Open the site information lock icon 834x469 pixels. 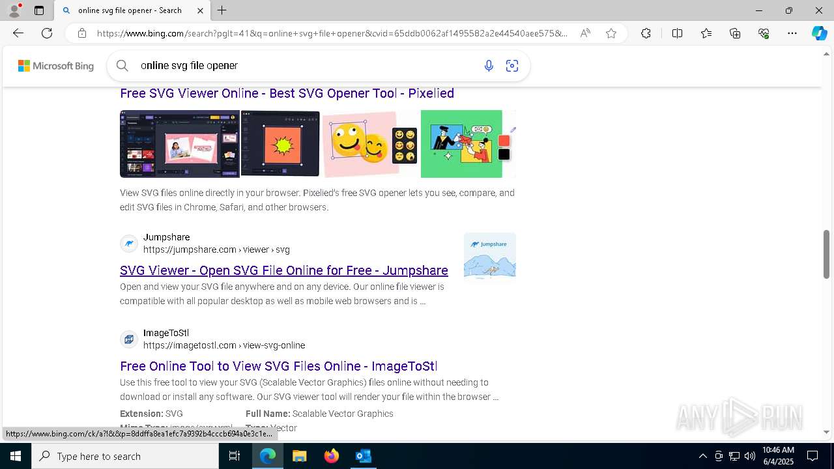pyautogui.click(x=82, y=33)
